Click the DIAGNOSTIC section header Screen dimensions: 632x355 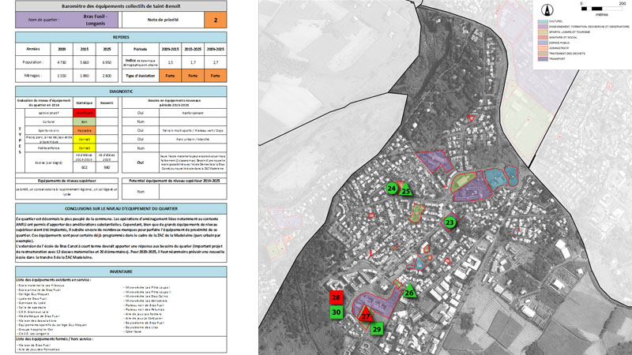pos(121,91)
